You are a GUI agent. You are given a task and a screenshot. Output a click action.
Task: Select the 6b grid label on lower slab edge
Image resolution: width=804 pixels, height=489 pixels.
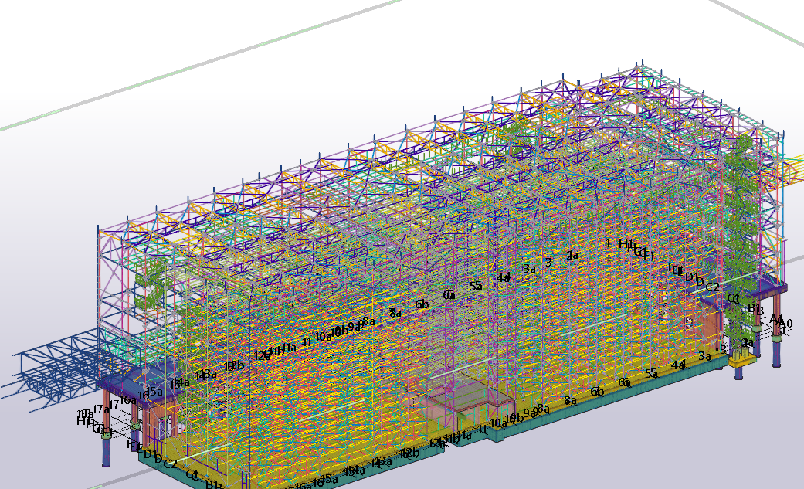tap(597, 392)
